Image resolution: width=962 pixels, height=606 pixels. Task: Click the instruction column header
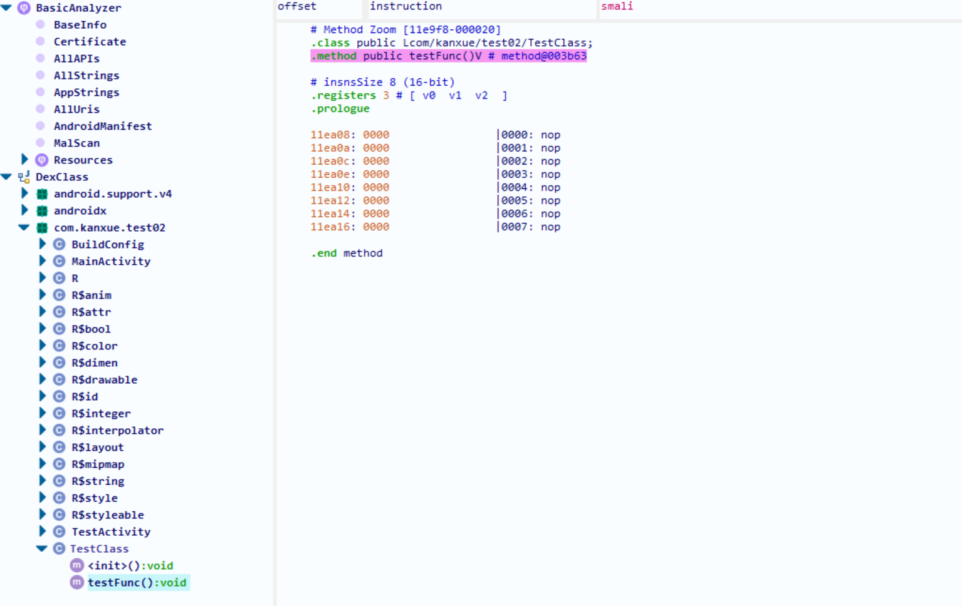(x=405, y=6)
